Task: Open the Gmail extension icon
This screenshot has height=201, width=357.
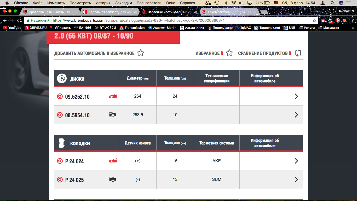Action: click(323, 20)
